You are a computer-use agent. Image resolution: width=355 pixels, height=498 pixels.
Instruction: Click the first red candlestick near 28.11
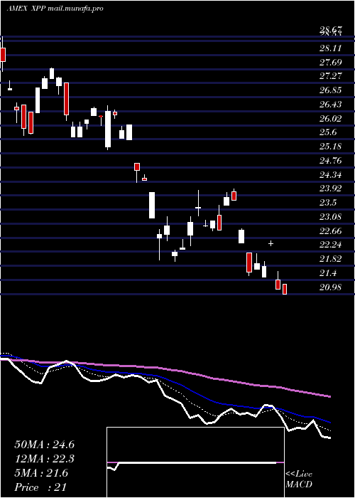3,55
